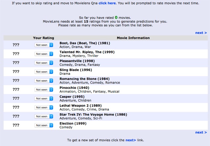
Task: Open rating dropdown for Pleasantville (1998)
Action: click(44, 63)
